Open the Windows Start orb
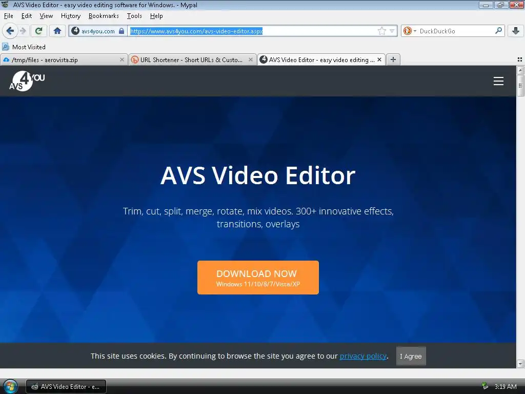Viewport: 525px width, 394px height. click(10, 386)
